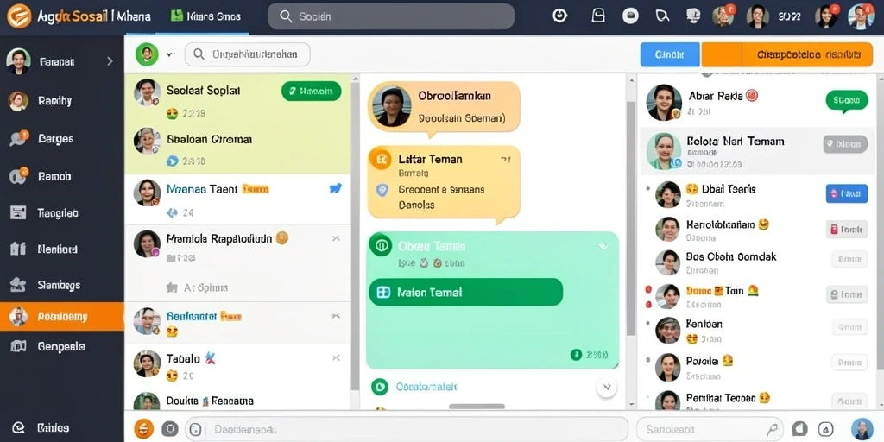Expand the Faranat sidebar chevron
Screen dimensions: 884x442
pos(110,61)
